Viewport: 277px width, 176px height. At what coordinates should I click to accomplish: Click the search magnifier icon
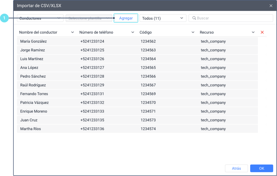[x=194, y=18]
